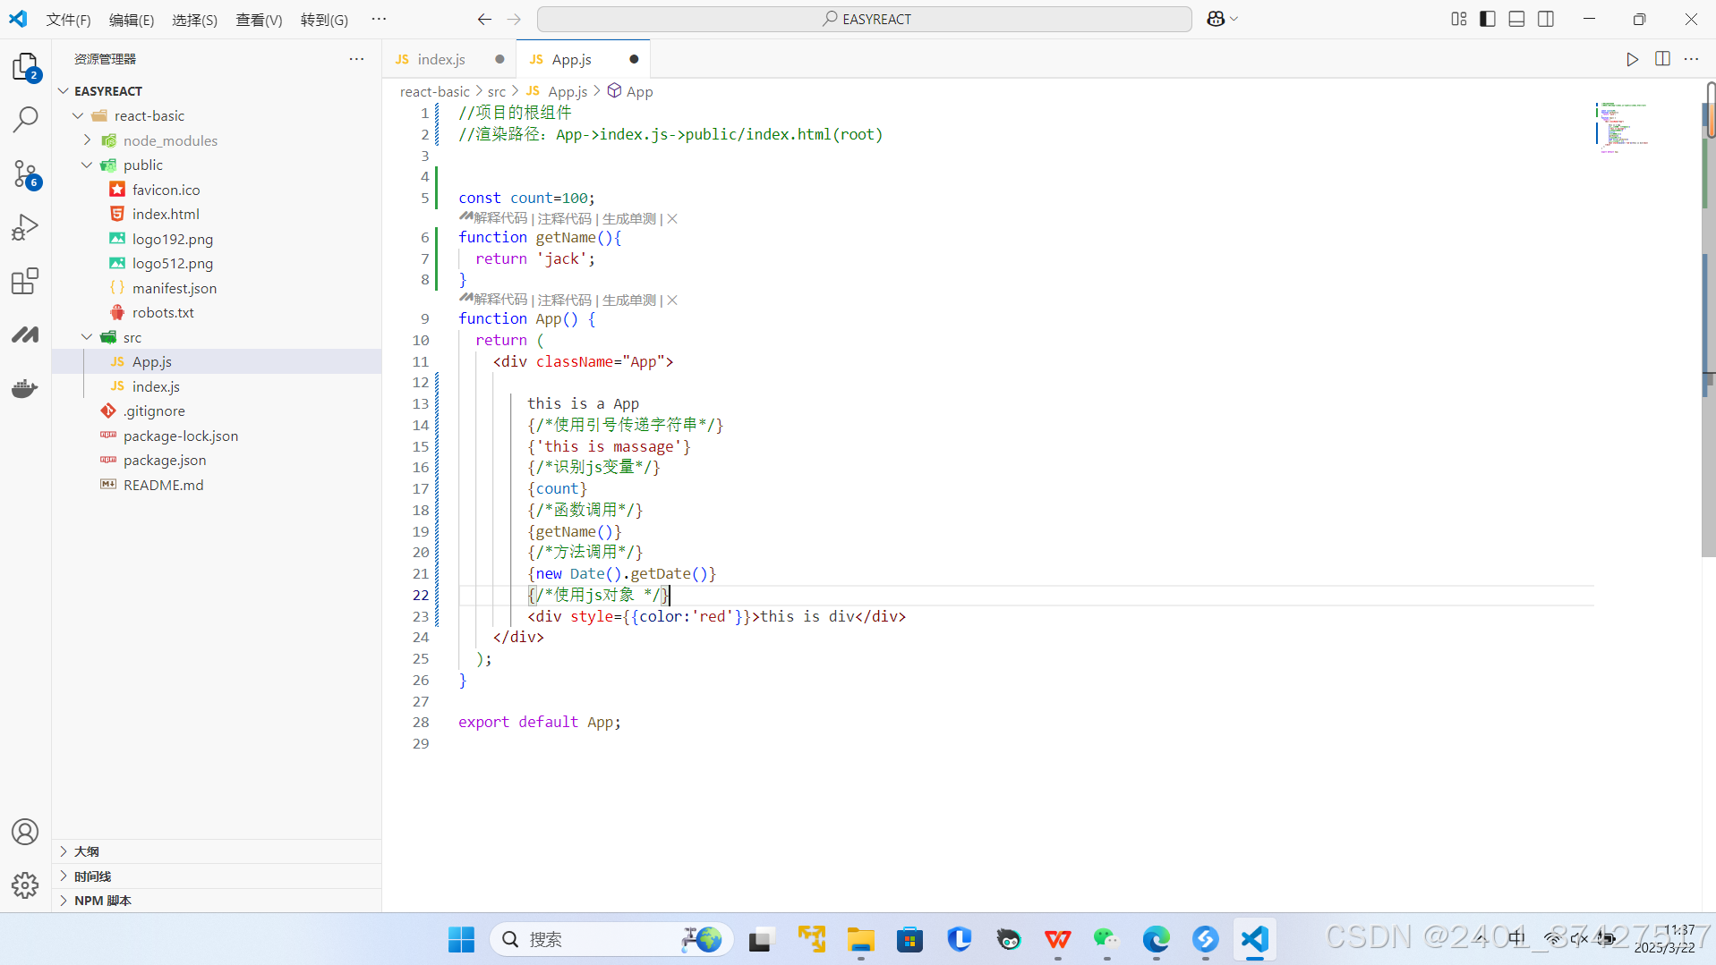1716x965 pixels.
Task: Open the Run and Debug view
Action: pos(24,226)
